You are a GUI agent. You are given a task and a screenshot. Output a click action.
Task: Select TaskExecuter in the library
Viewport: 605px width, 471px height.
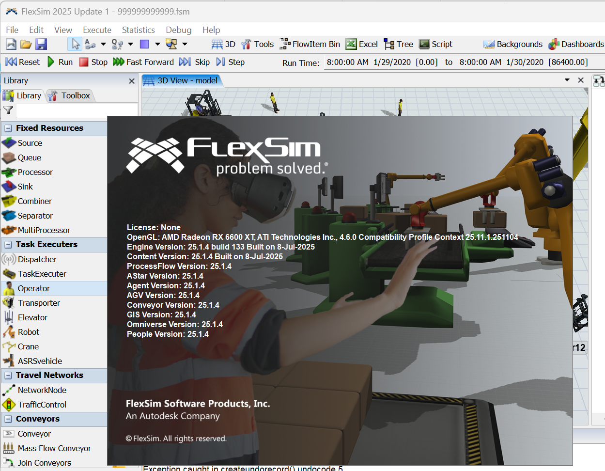pos(53,274)
